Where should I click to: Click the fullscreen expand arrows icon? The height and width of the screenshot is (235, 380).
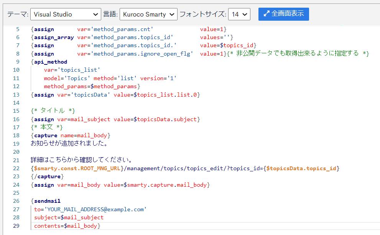coord(266,13)
